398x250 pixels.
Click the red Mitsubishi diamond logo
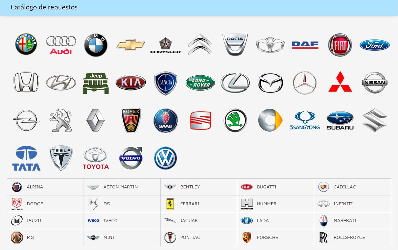[x=340, y=82]
